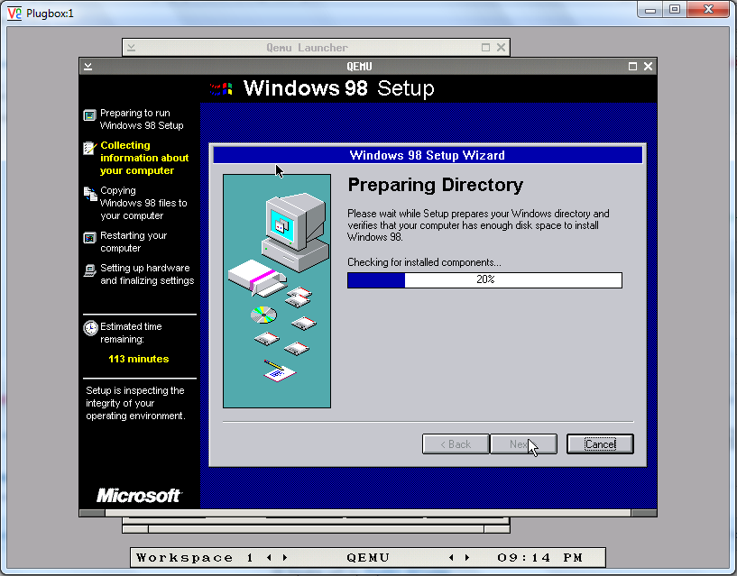
Task: Click the Collecting information notepad icon
Action: pos(89,148)
